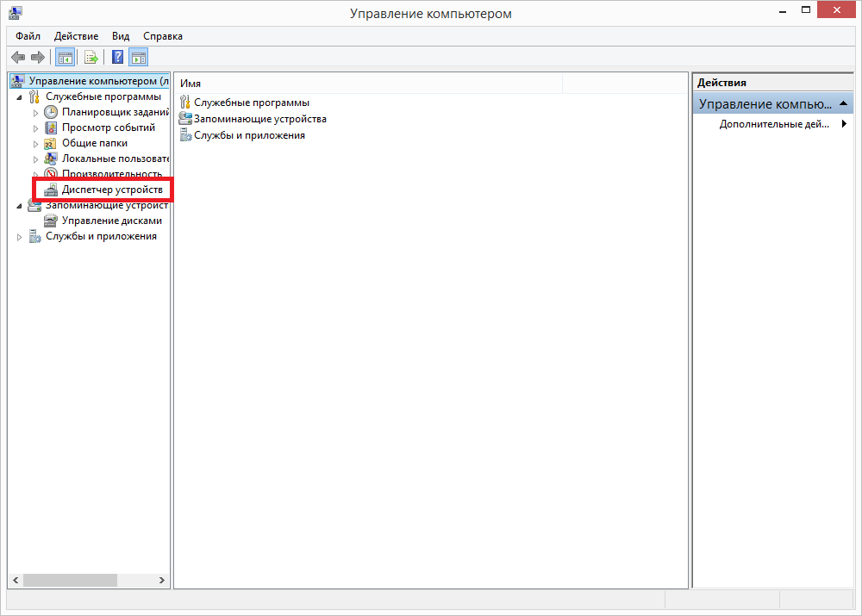Click the Диспетчер устройств device icon
This screenshot has height=616, width=862.
point(51,190)
